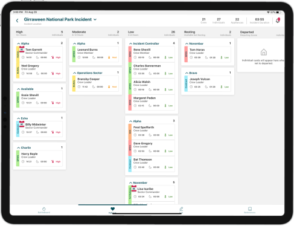
Task: Open Bransby Cooper's card
Action: pos(95,83)
